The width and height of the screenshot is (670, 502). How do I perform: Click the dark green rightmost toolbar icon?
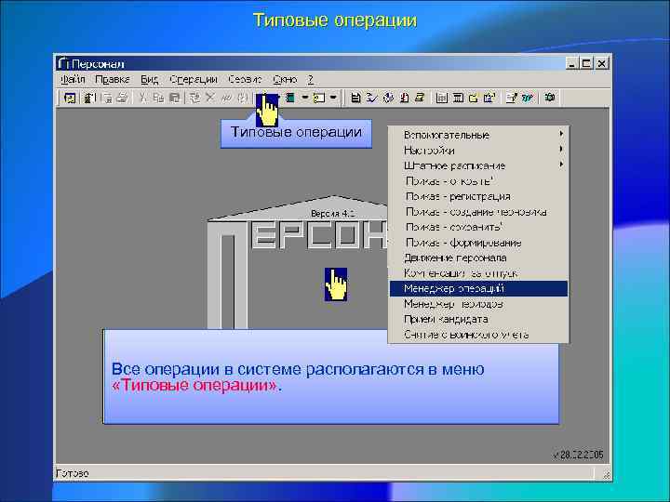[550, 98]
